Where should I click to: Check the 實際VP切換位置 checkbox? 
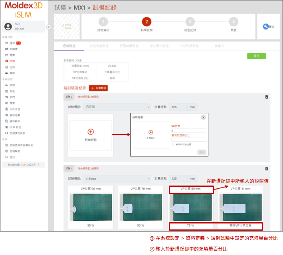pyautogui.click(x=173, y=144)
